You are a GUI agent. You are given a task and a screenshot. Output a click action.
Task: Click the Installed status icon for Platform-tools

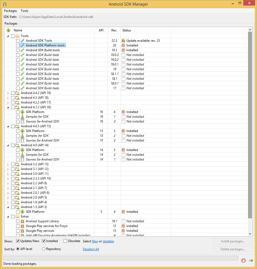click(123, 45)
